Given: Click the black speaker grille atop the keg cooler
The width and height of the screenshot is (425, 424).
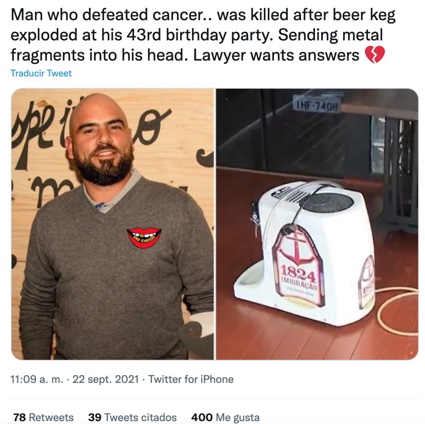Looking at the screenshot, I should click(327, 202).
